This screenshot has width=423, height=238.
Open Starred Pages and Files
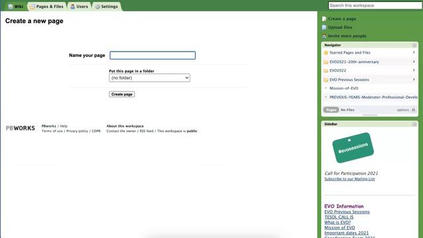click(x=350, y=53)
